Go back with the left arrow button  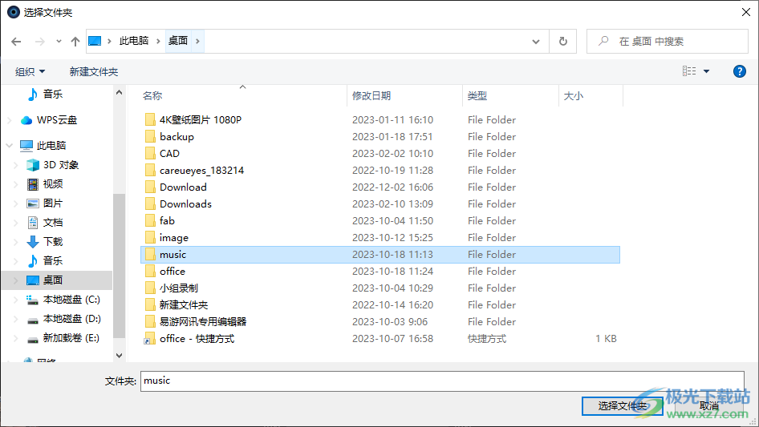(16, 42)
